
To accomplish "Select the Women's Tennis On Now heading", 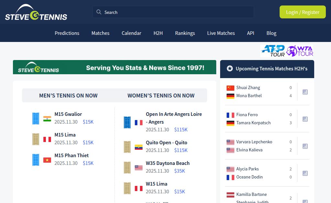I will tap(161, 96).
